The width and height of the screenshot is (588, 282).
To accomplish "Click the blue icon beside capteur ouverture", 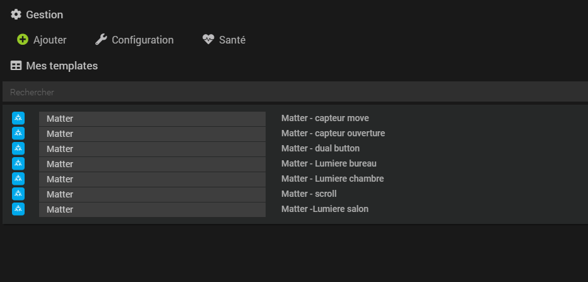I will (18, 133).
